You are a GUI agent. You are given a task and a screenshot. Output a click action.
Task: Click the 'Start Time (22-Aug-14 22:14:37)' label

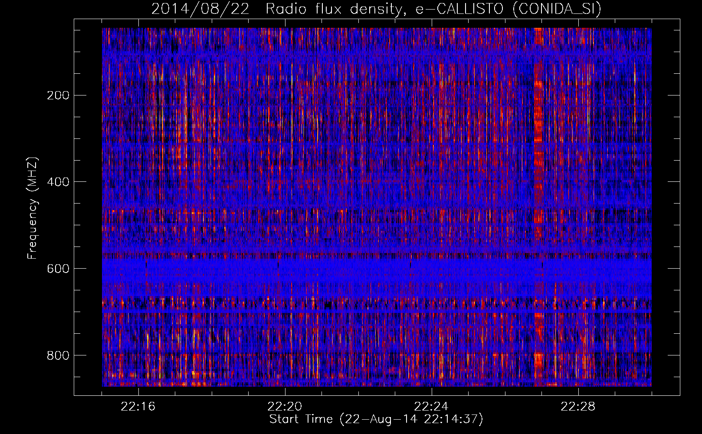click(376, 419)
